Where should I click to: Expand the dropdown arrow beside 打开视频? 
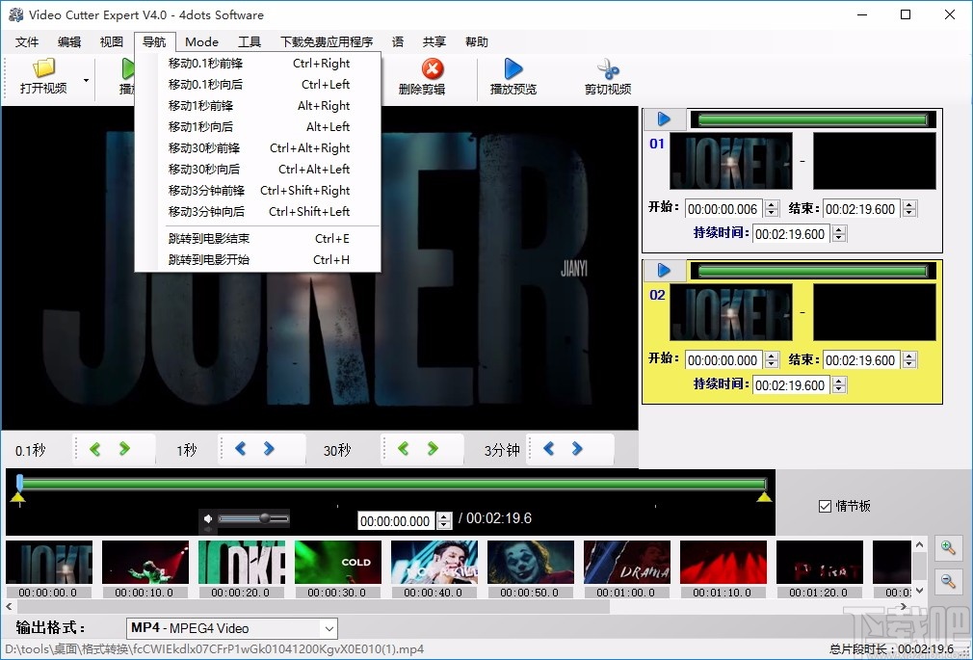[x=85, y=82]
